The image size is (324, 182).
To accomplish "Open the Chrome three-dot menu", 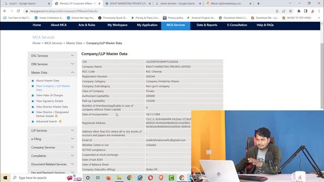I will [319, 11].
